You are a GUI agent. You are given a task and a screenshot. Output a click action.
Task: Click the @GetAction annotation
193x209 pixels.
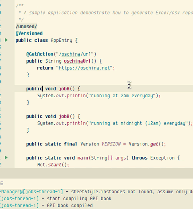(40, 54)
